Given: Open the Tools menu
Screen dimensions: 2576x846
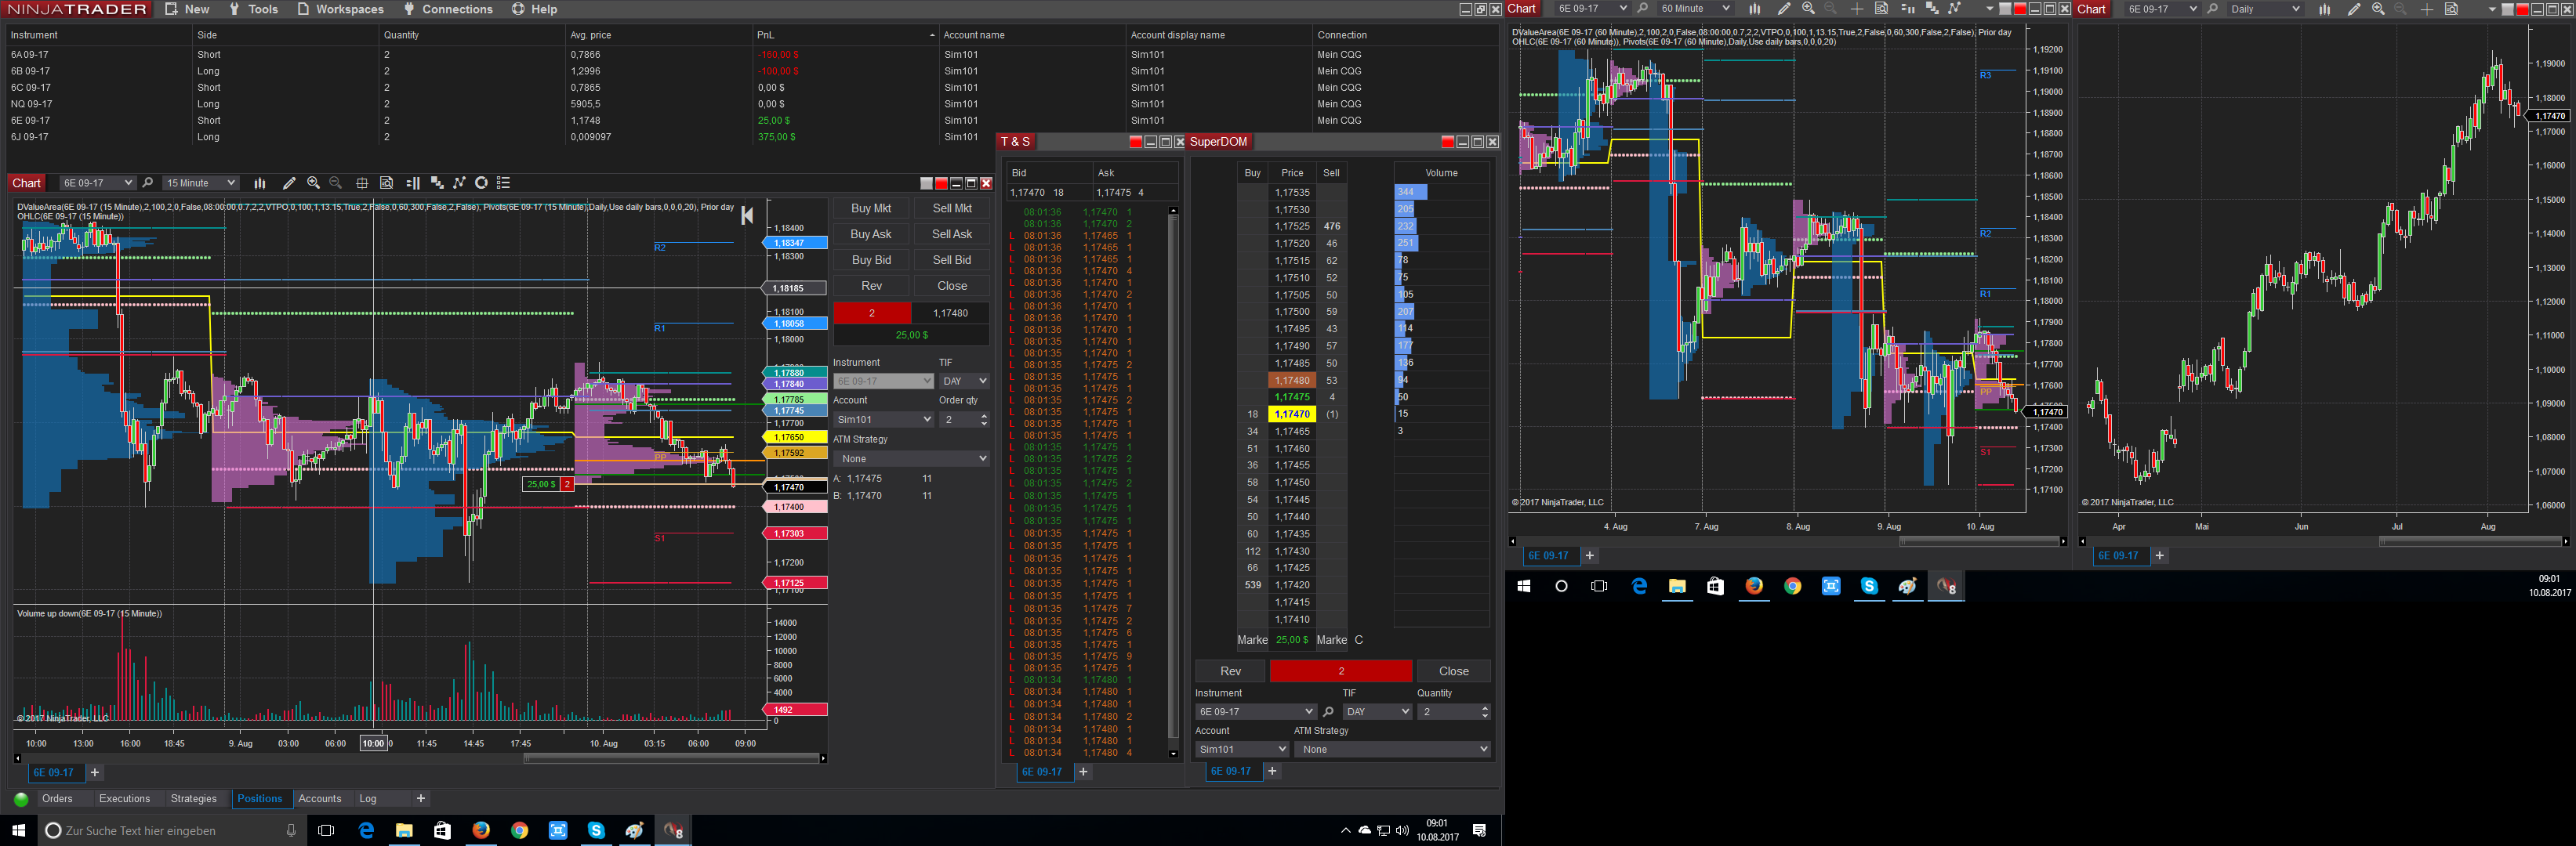Looking at the screenshot, I should pos(253,9).
